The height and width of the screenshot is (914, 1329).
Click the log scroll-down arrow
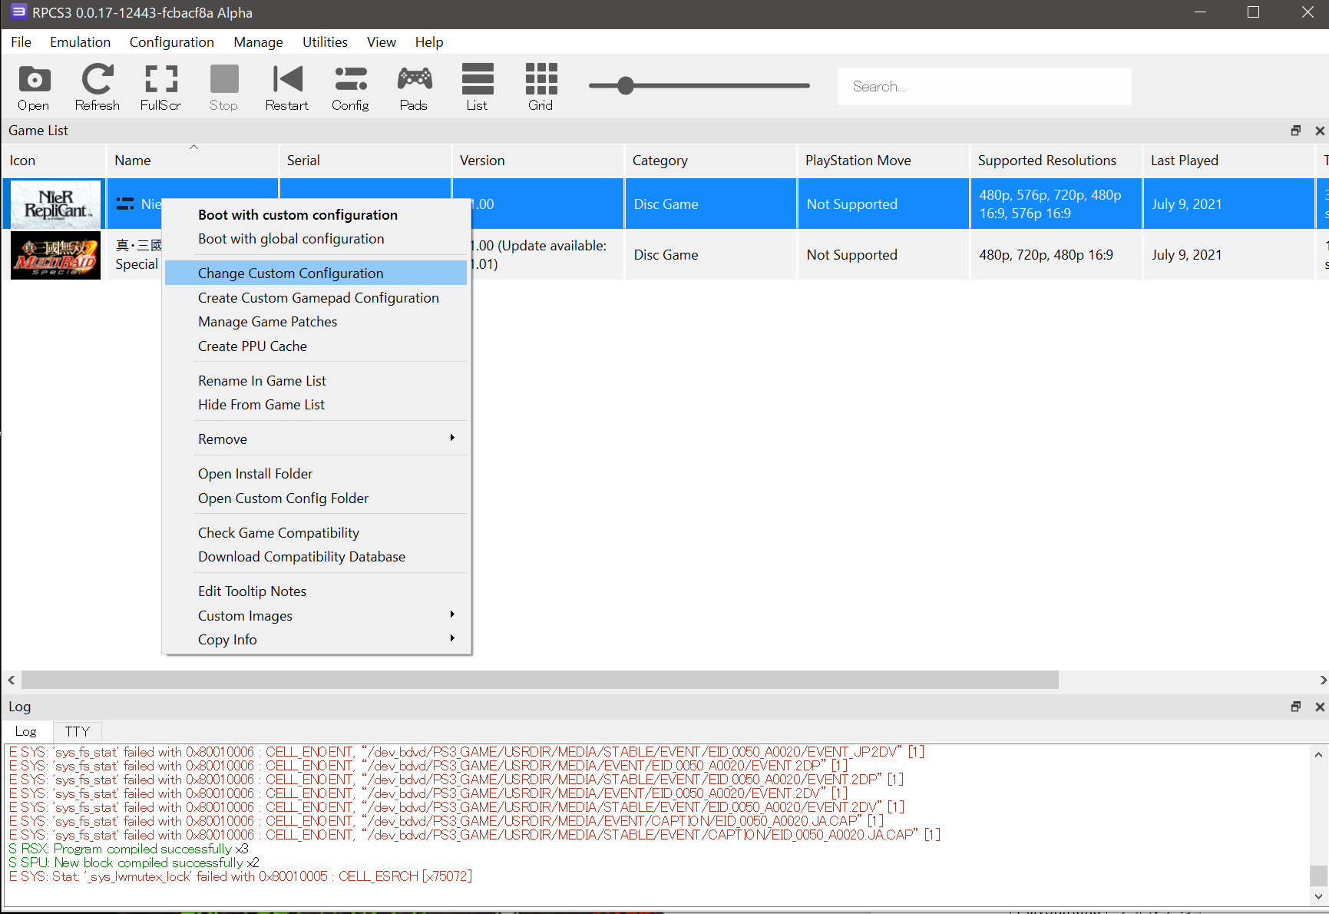click(1318, 896)
